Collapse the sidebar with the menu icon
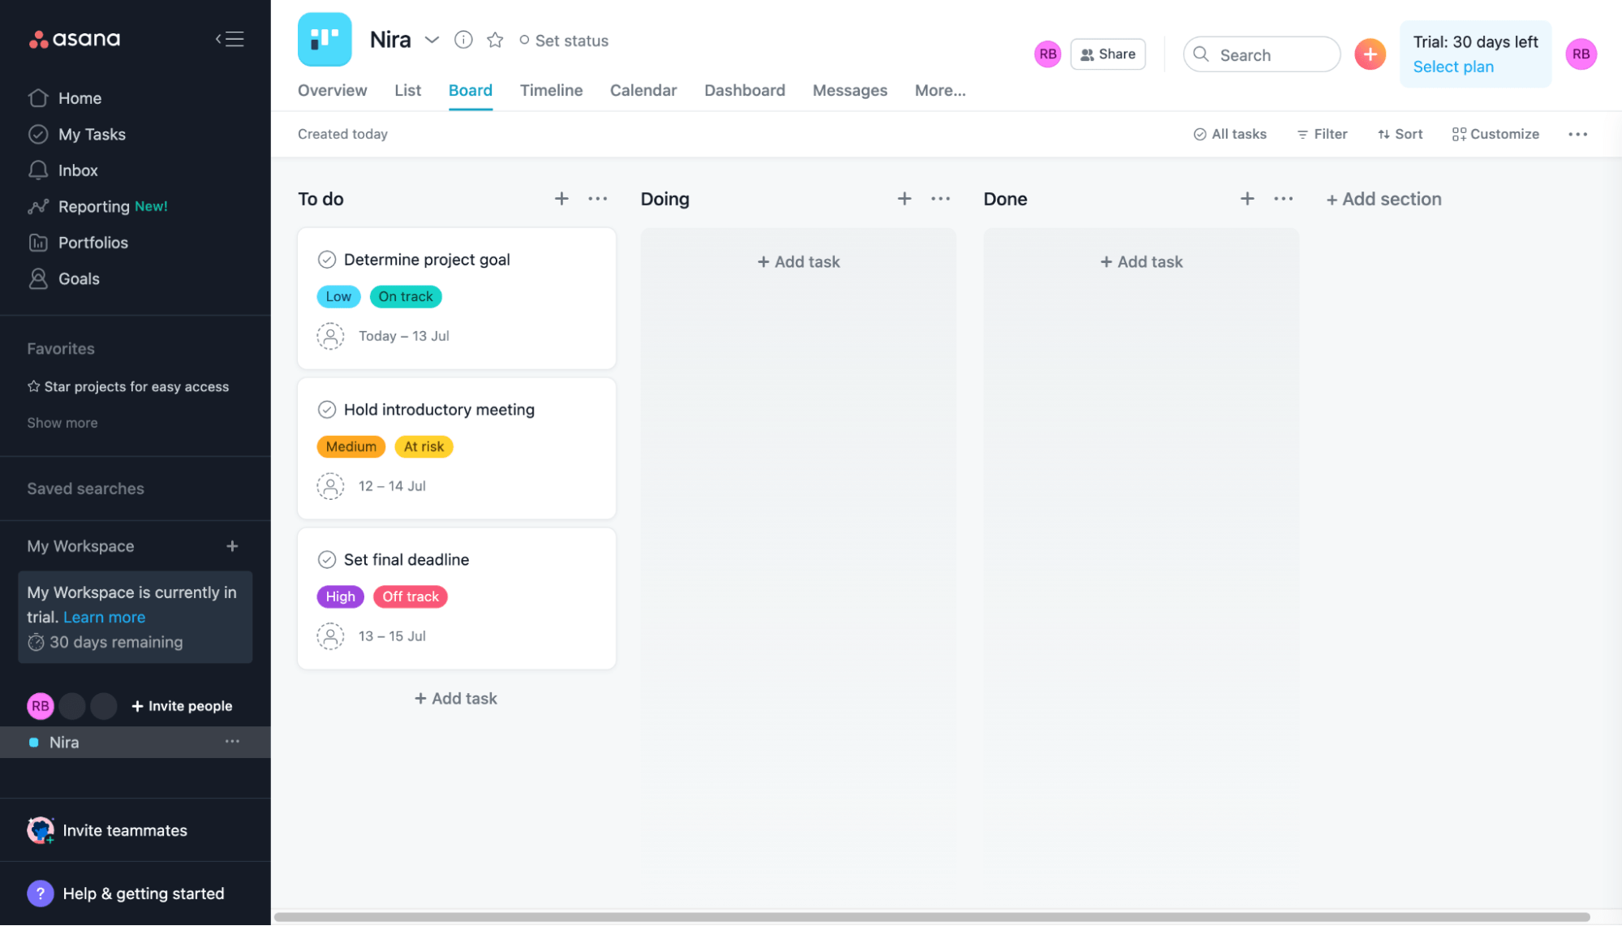The image size is (1622, 926). pos(230,39)
